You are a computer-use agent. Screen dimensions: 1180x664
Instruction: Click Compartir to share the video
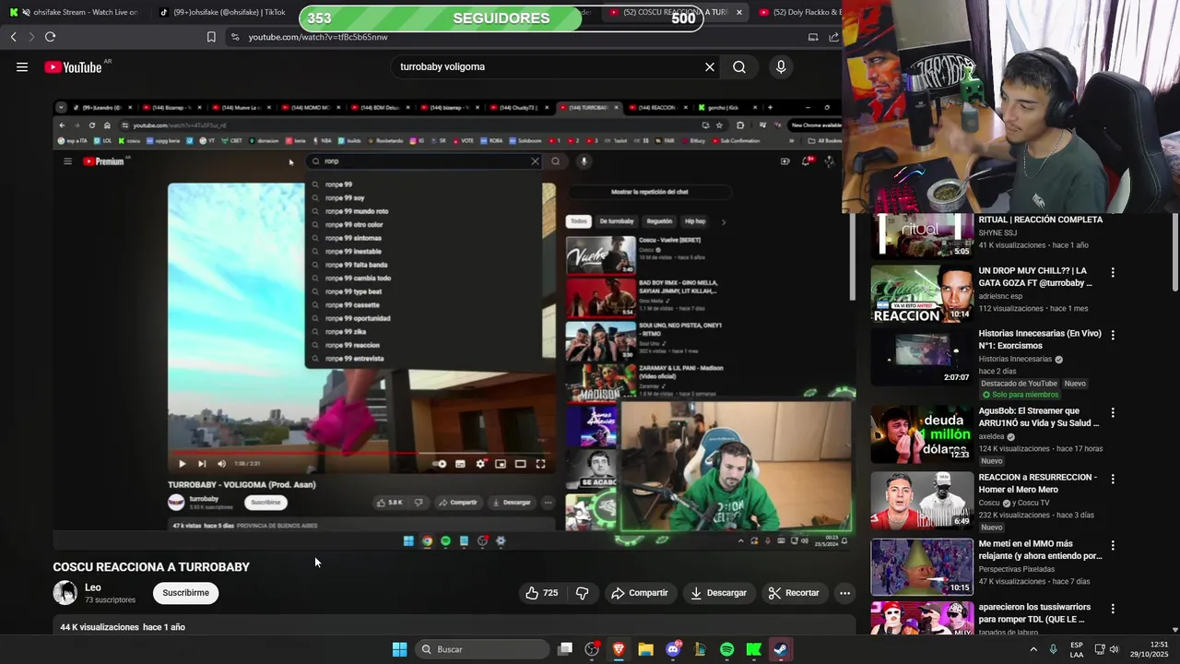tap(640, 593)
